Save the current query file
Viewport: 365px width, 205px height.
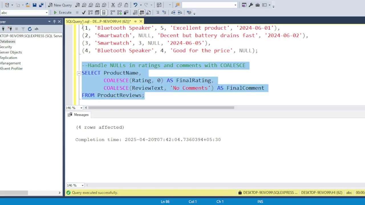[x=35, y=5]
